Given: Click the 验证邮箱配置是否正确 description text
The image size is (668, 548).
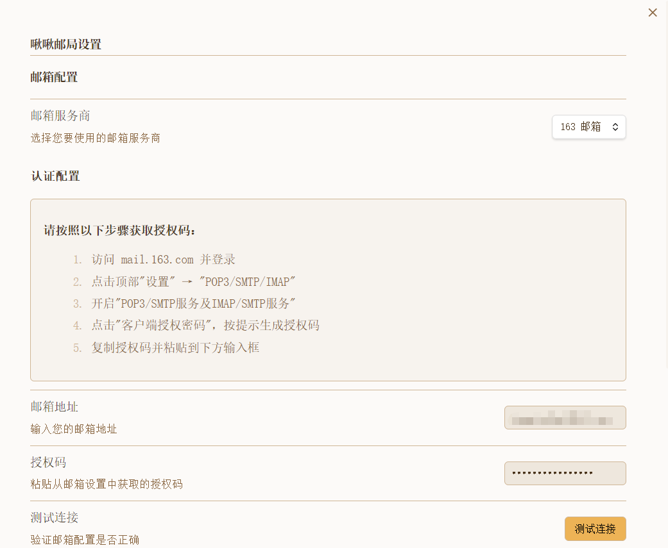Looking at the screenshot, I should tap(85, 540).
